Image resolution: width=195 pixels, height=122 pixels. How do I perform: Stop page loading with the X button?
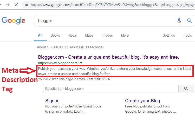click(16, 5)
